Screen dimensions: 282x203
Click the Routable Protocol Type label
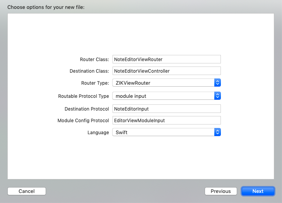click(x=84, y=96)
